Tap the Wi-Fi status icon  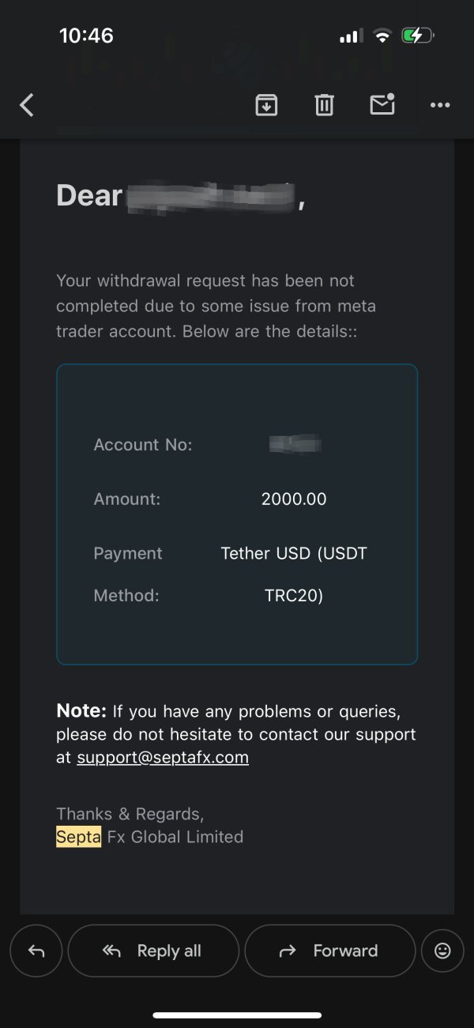click(x=382, y=36)
